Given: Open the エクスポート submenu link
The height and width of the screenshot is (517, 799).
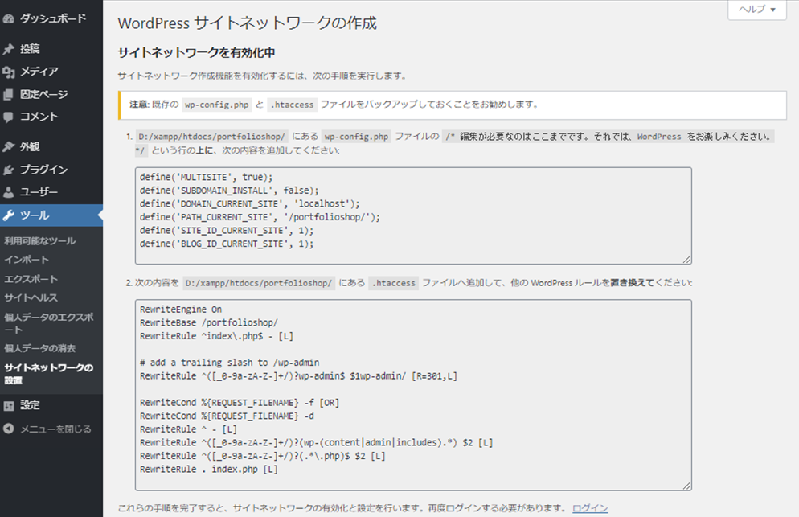Looking at the screenshot, I should tap(31, 279).
